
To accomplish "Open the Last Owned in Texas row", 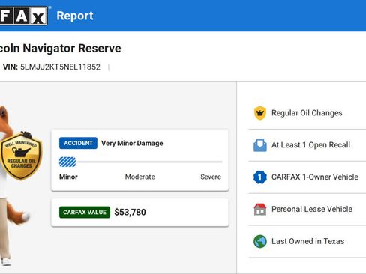I will click(x=307, y=241).
